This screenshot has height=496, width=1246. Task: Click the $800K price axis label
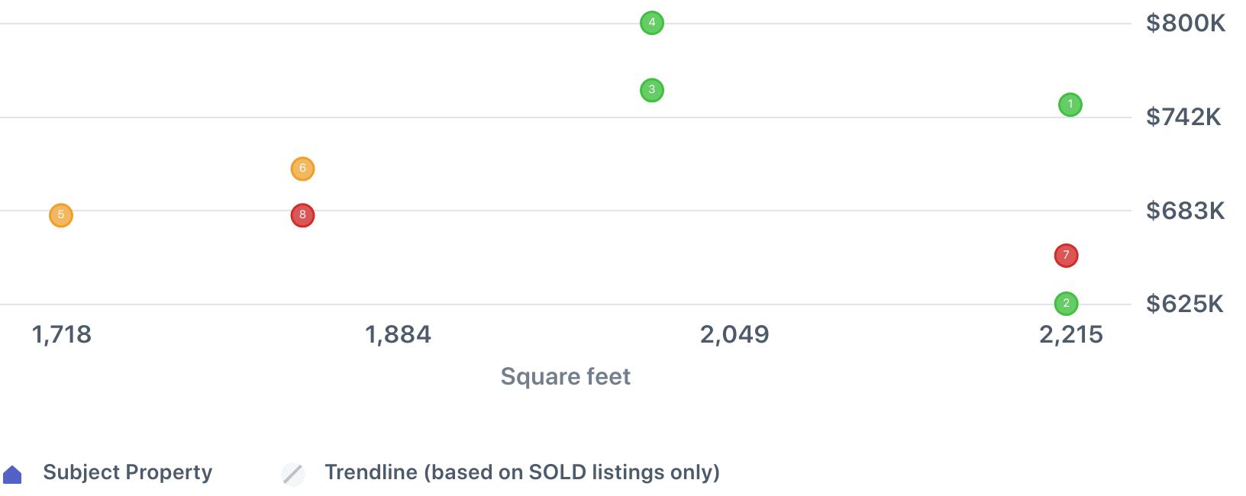click(1185, 24)
